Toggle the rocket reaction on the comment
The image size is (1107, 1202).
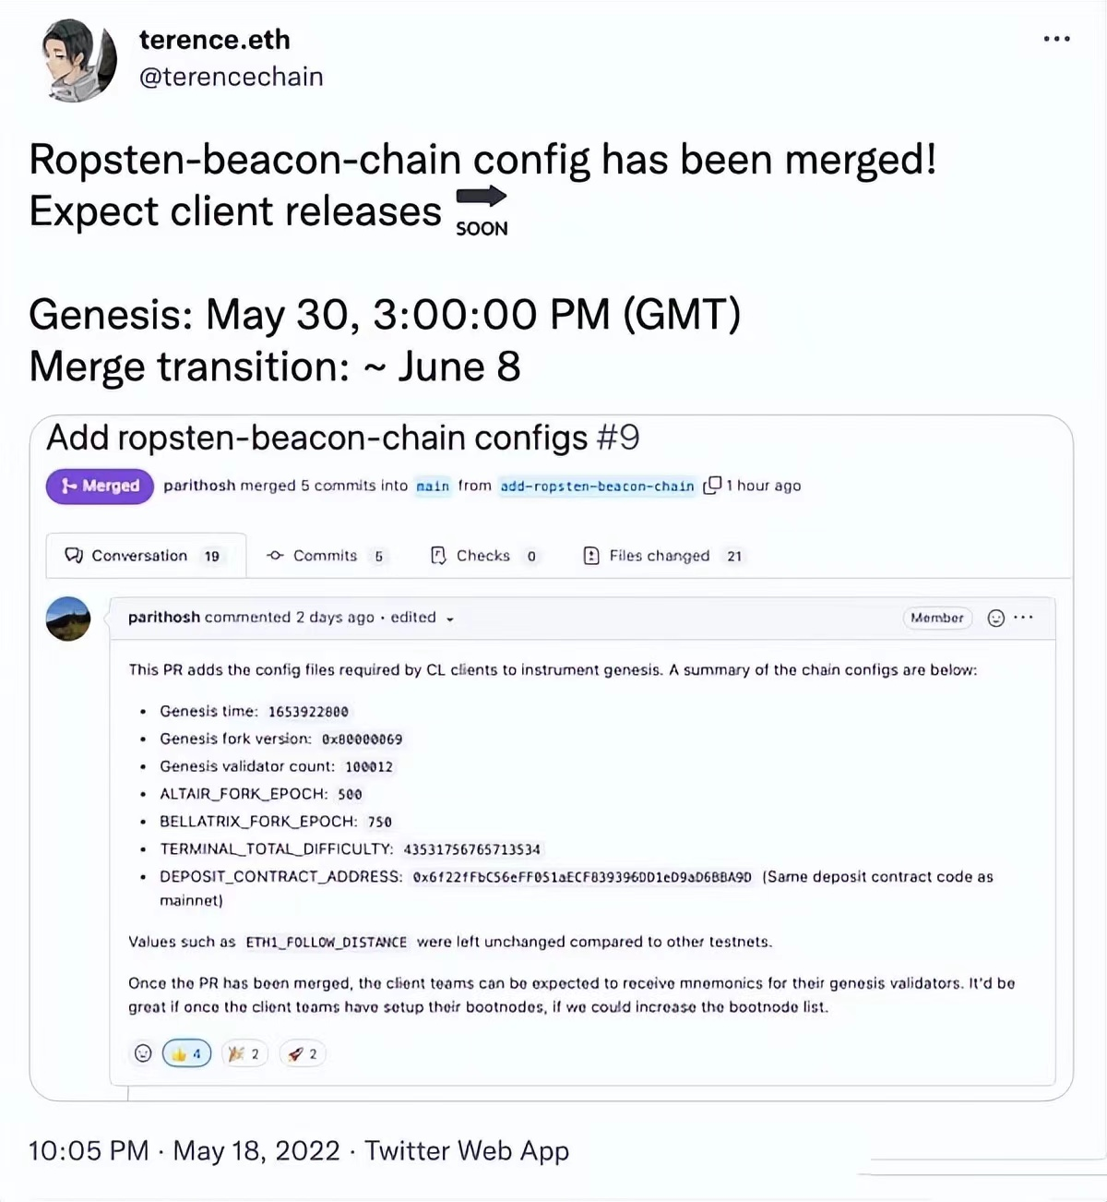coord(302,1052)
